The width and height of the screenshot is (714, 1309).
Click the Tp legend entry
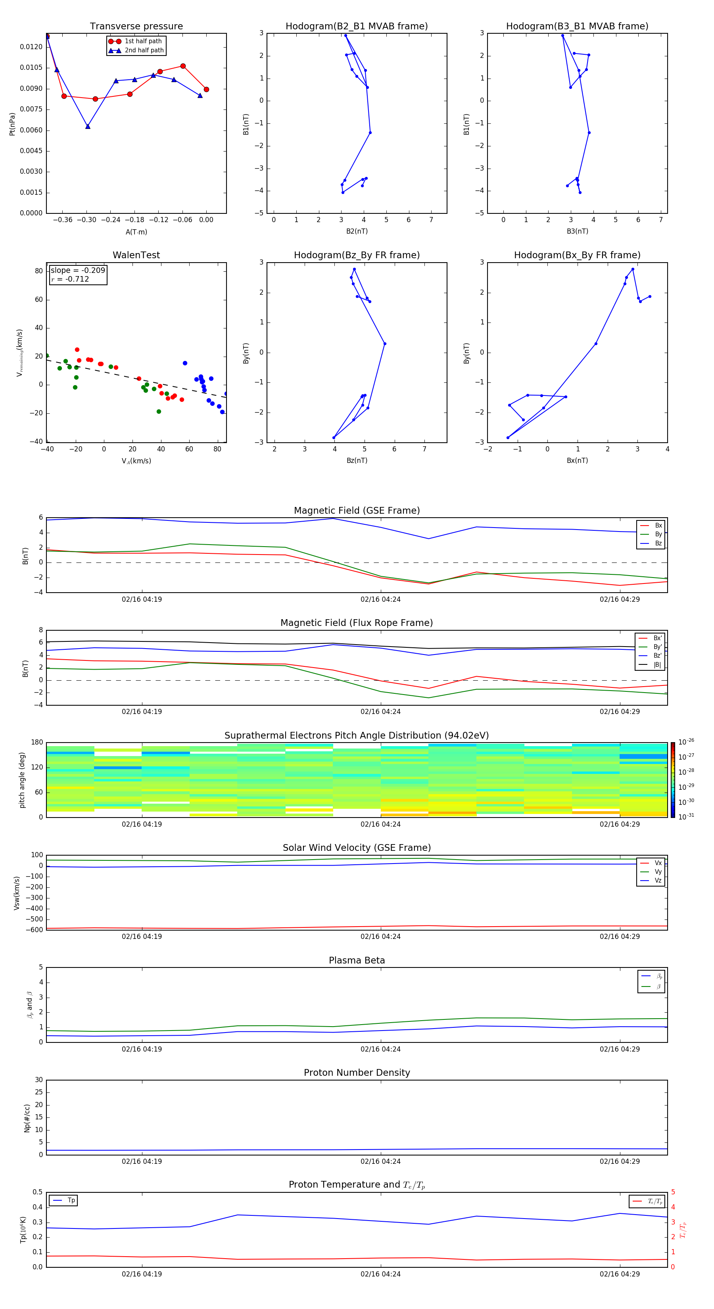(x=63, y=1200)
